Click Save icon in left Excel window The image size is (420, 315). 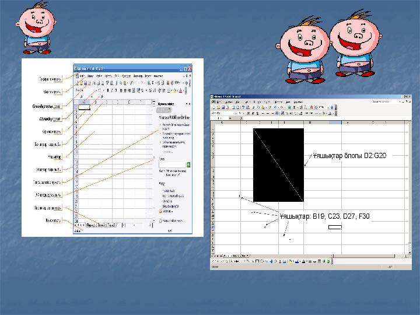(85, 83)
